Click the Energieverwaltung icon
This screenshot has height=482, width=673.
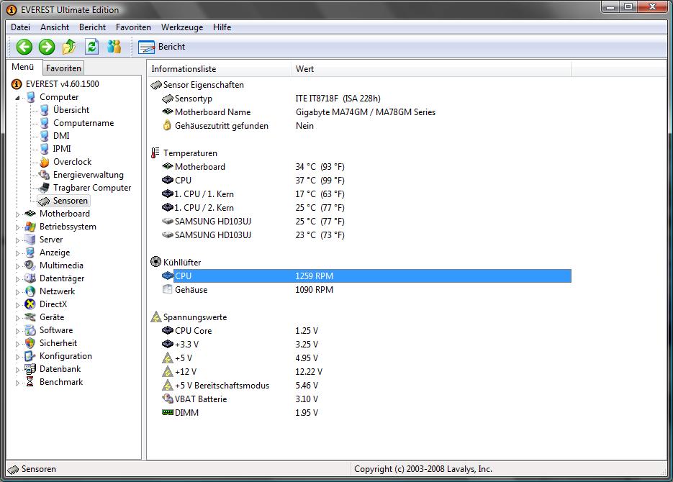click(44, 175)
